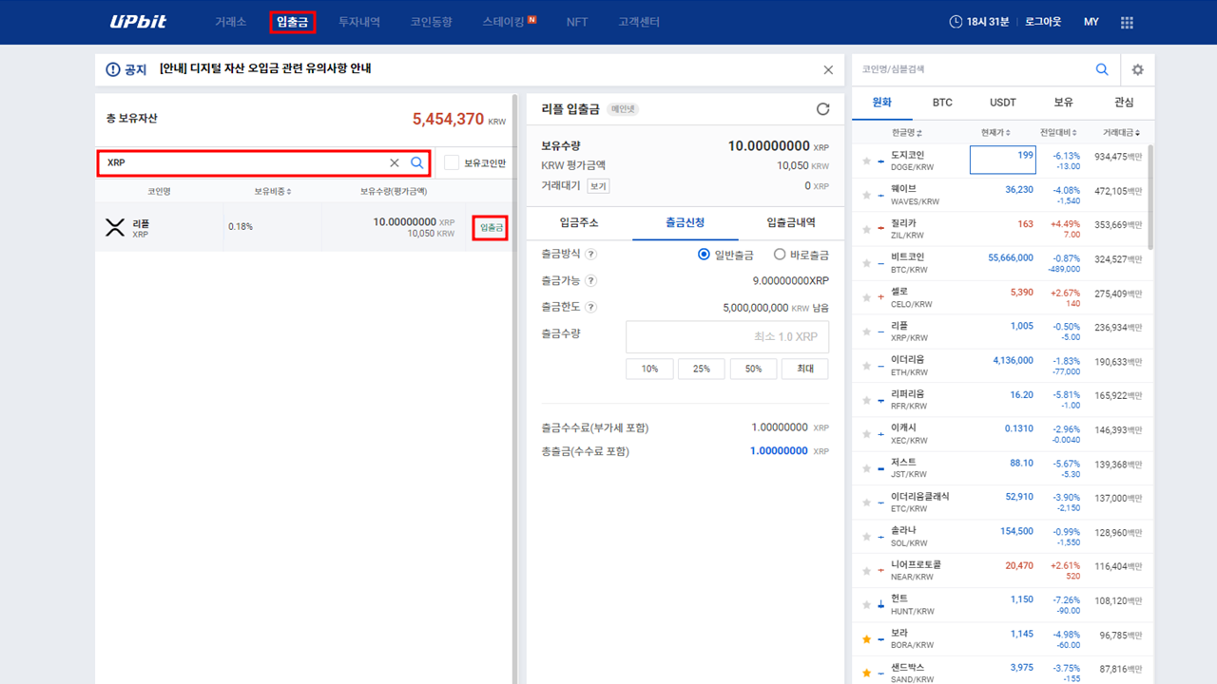Select 바로출금 radio option
Screen dimensions: 1217x684
[780, 255]
